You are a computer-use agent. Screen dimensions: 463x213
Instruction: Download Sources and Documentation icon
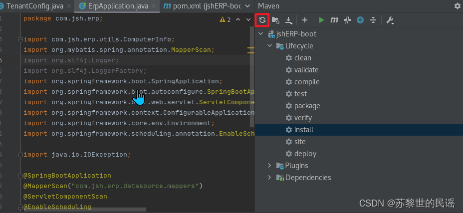(288, 20)
